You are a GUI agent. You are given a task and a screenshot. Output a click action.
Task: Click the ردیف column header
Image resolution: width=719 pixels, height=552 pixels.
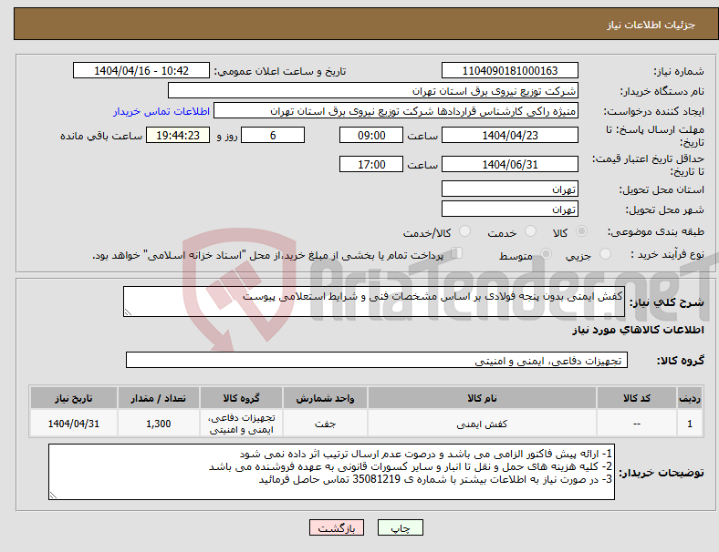click(x=689, y=398)
